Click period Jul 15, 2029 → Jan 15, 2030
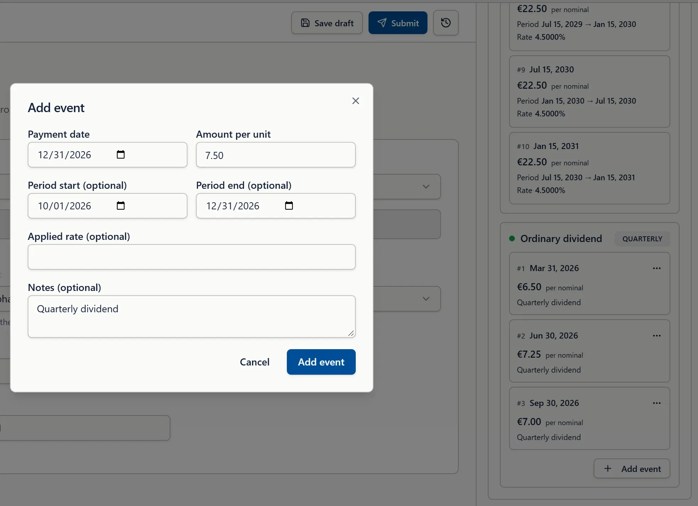The image size is (698, 506). [576, 24]
